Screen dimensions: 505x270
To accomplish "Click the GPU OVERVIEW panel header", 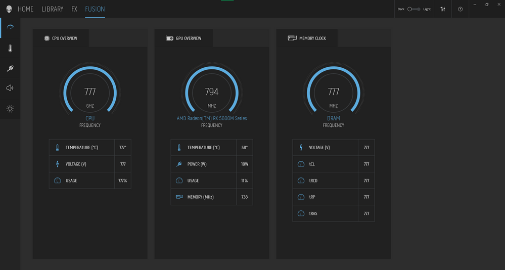I will click(x=183, y=38).
